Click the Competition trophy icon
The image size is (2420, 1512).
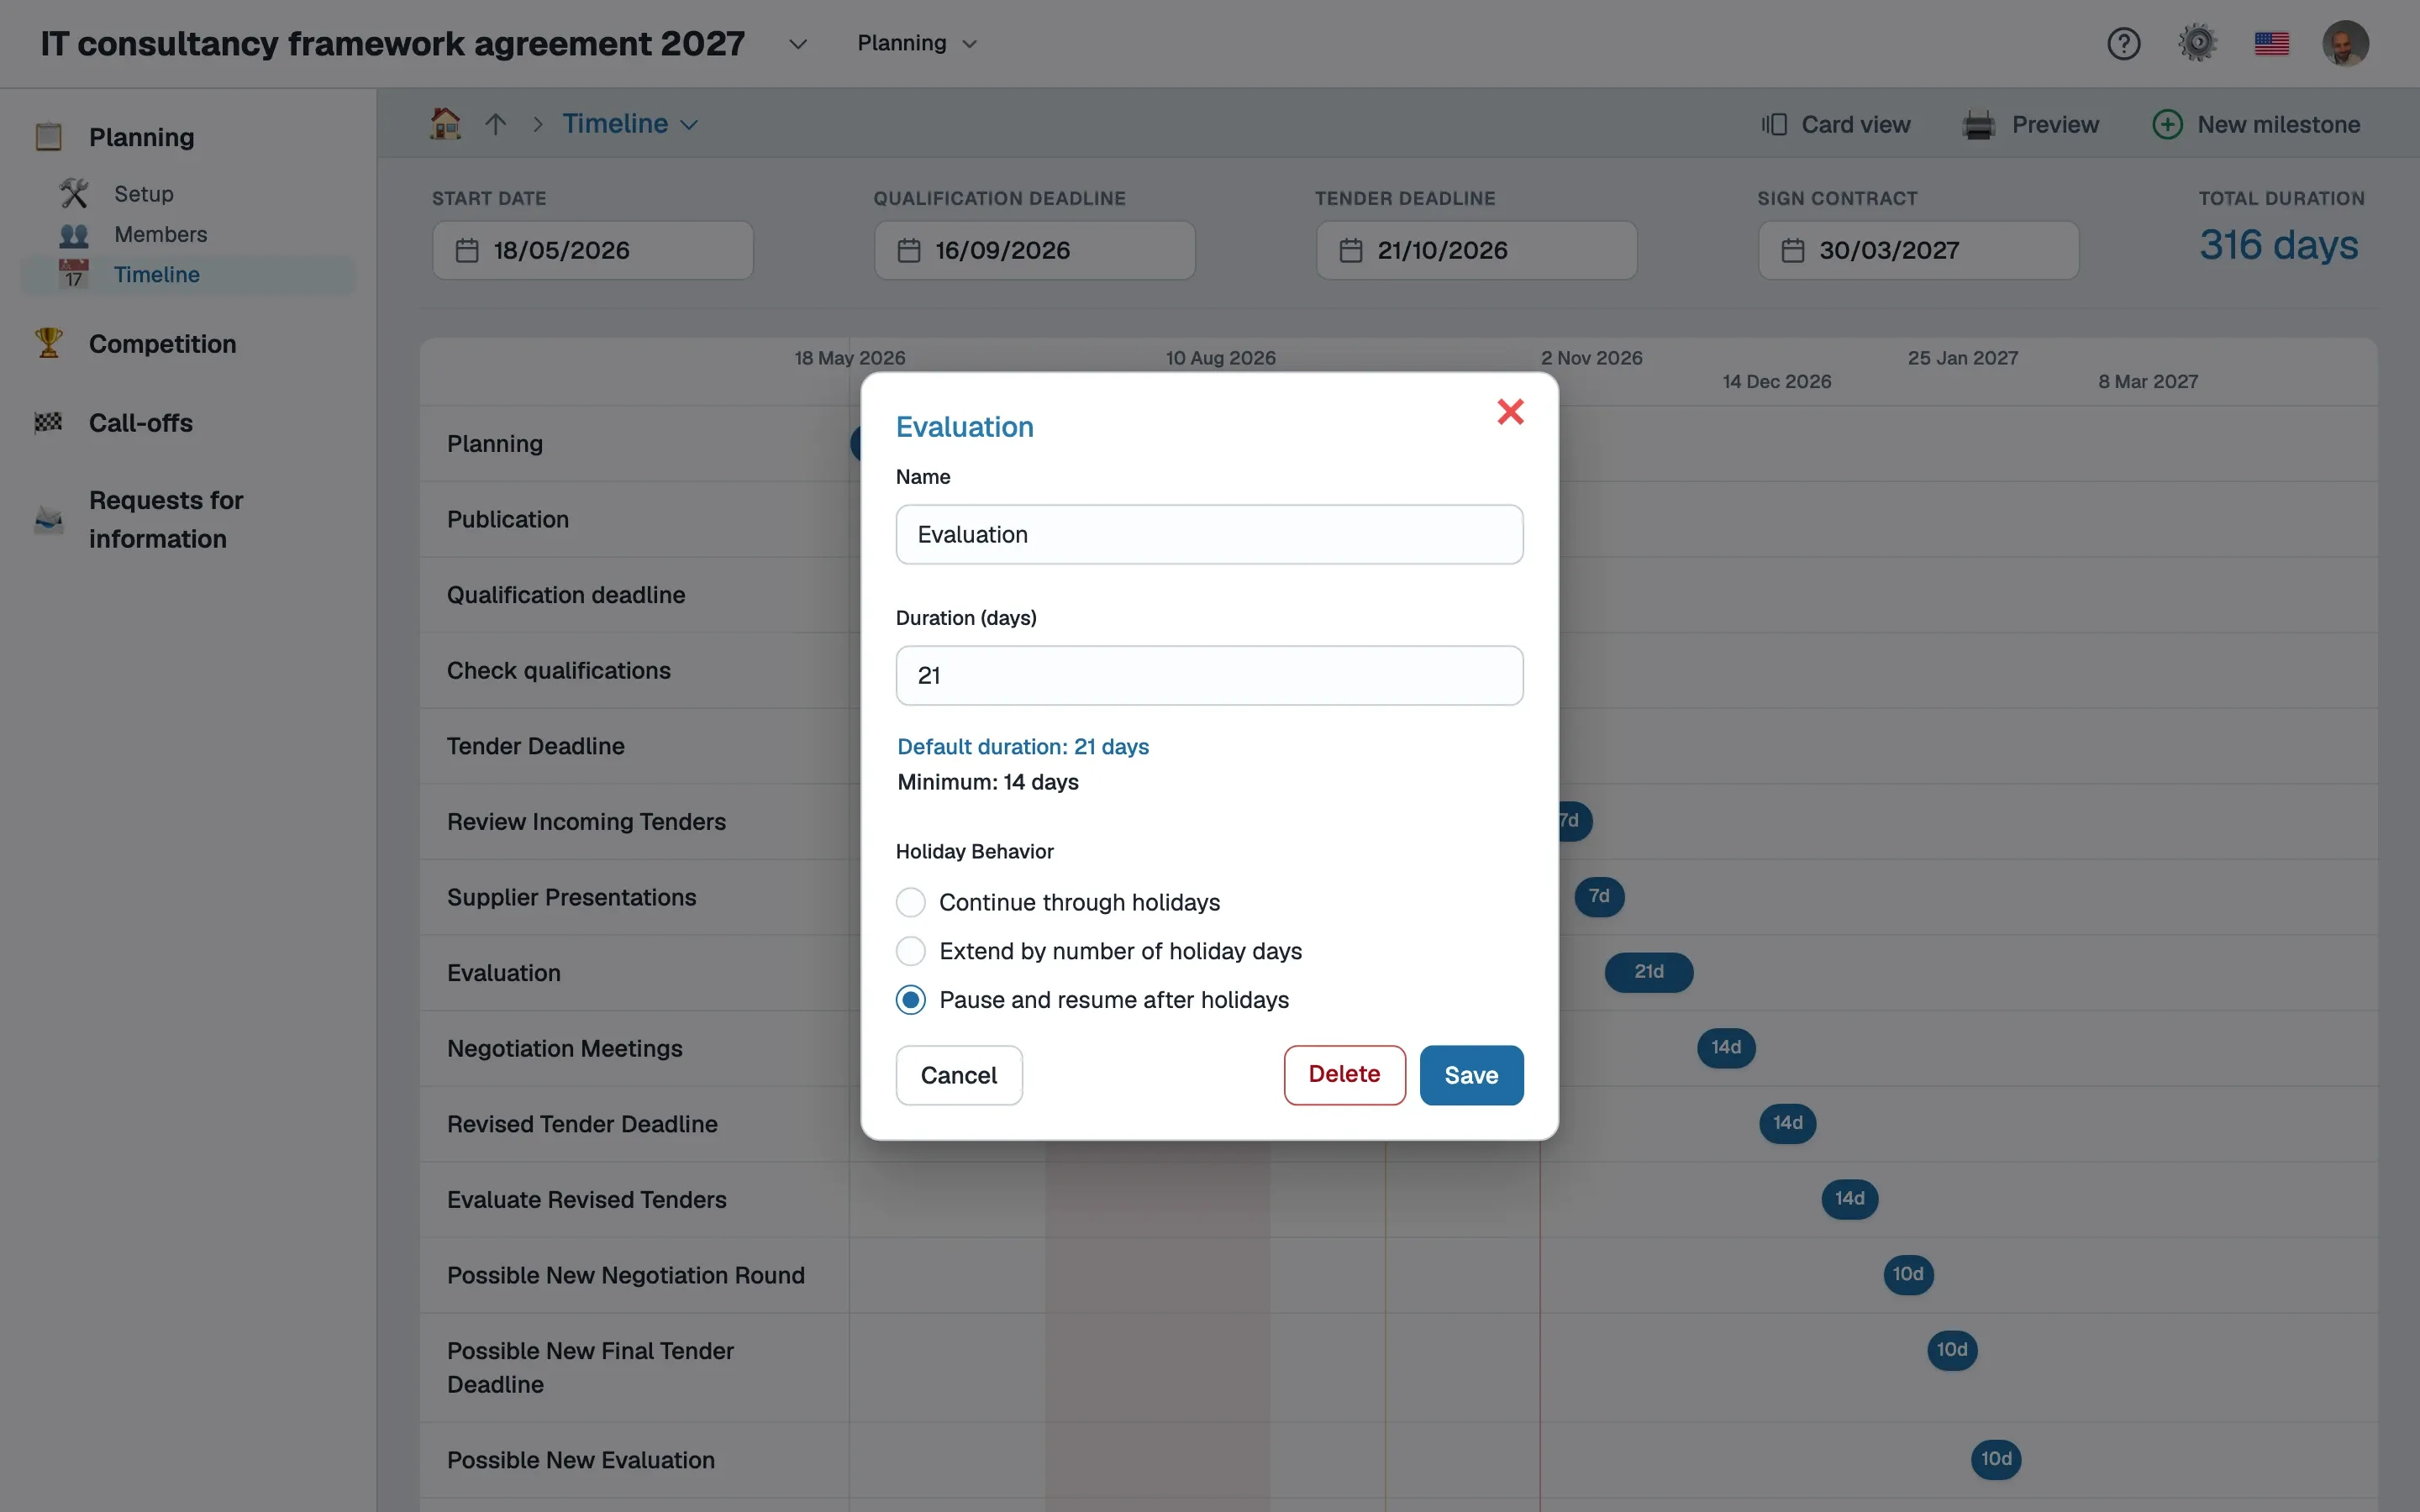coord(48,343)
